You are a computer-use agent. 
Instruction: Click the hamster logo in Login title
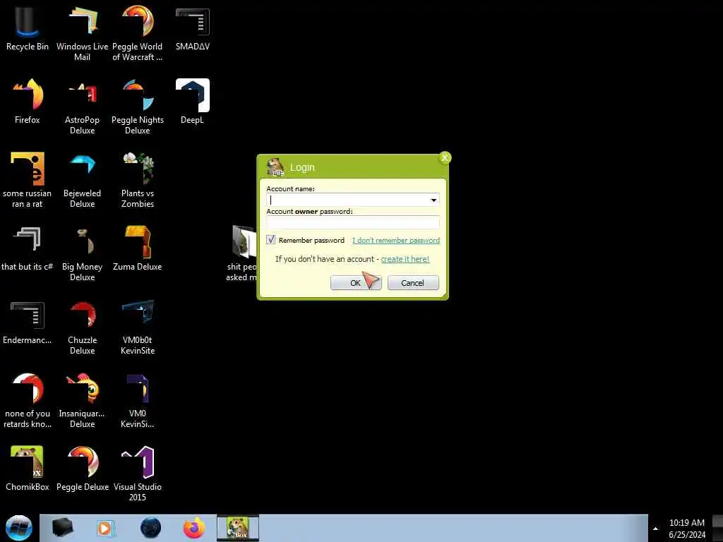coord(275,167)
